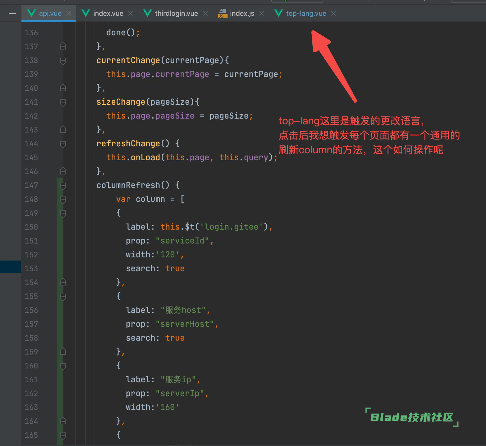Click fold end marker at line 143
Screen dimensions: 486x446
click(63, 130)
